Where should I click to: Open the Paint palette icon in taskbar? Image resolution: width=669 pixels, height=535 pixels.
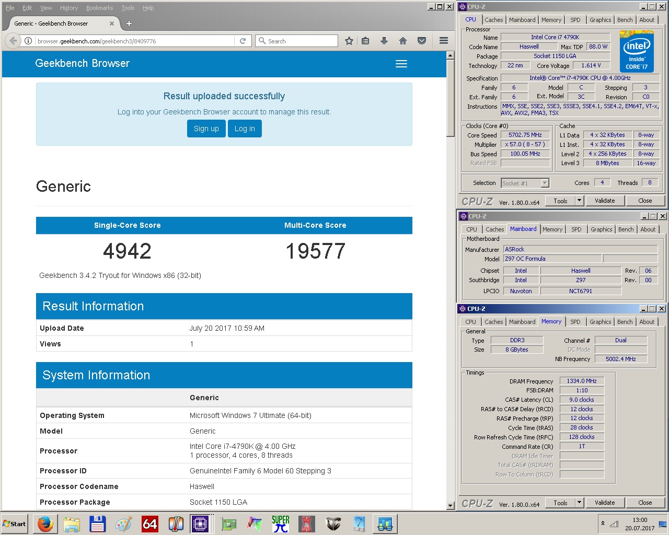pyautogui.click(x=124, y=524)
